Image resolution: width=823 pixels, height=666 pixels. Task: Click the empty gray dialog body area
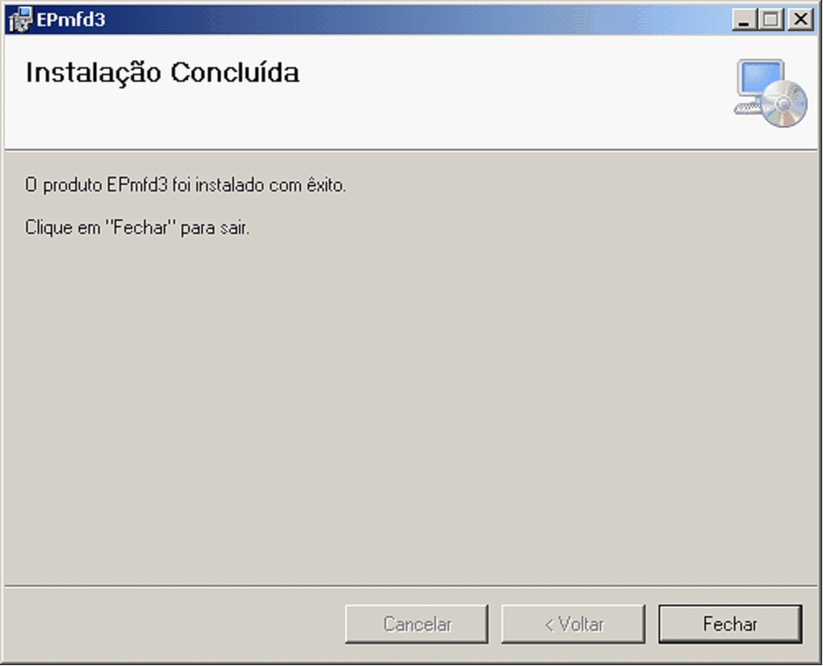click(x=411, y=409)
